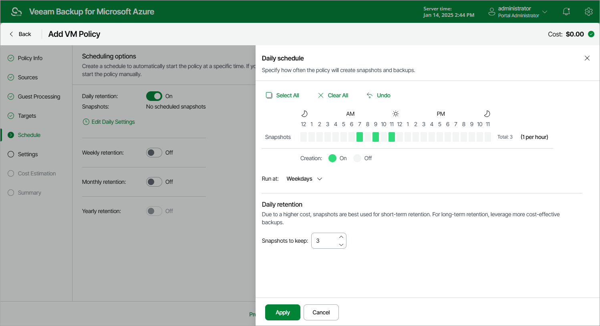Screen dimensions: 600x326
Task: Click the Select All label
Action: [288, 95]
